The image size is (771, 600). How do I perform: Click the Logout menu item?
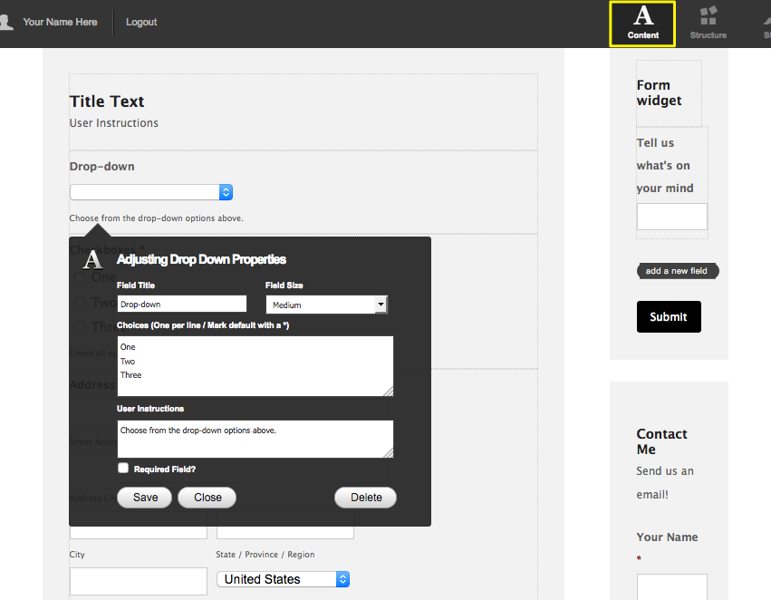(x=141, y=22)
